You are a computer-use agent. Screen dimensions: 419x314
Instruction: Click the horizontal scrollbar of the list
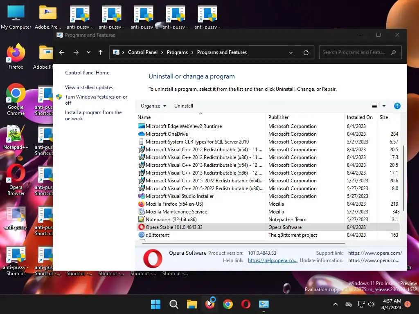pyautogui.click(x=243, y=243)
